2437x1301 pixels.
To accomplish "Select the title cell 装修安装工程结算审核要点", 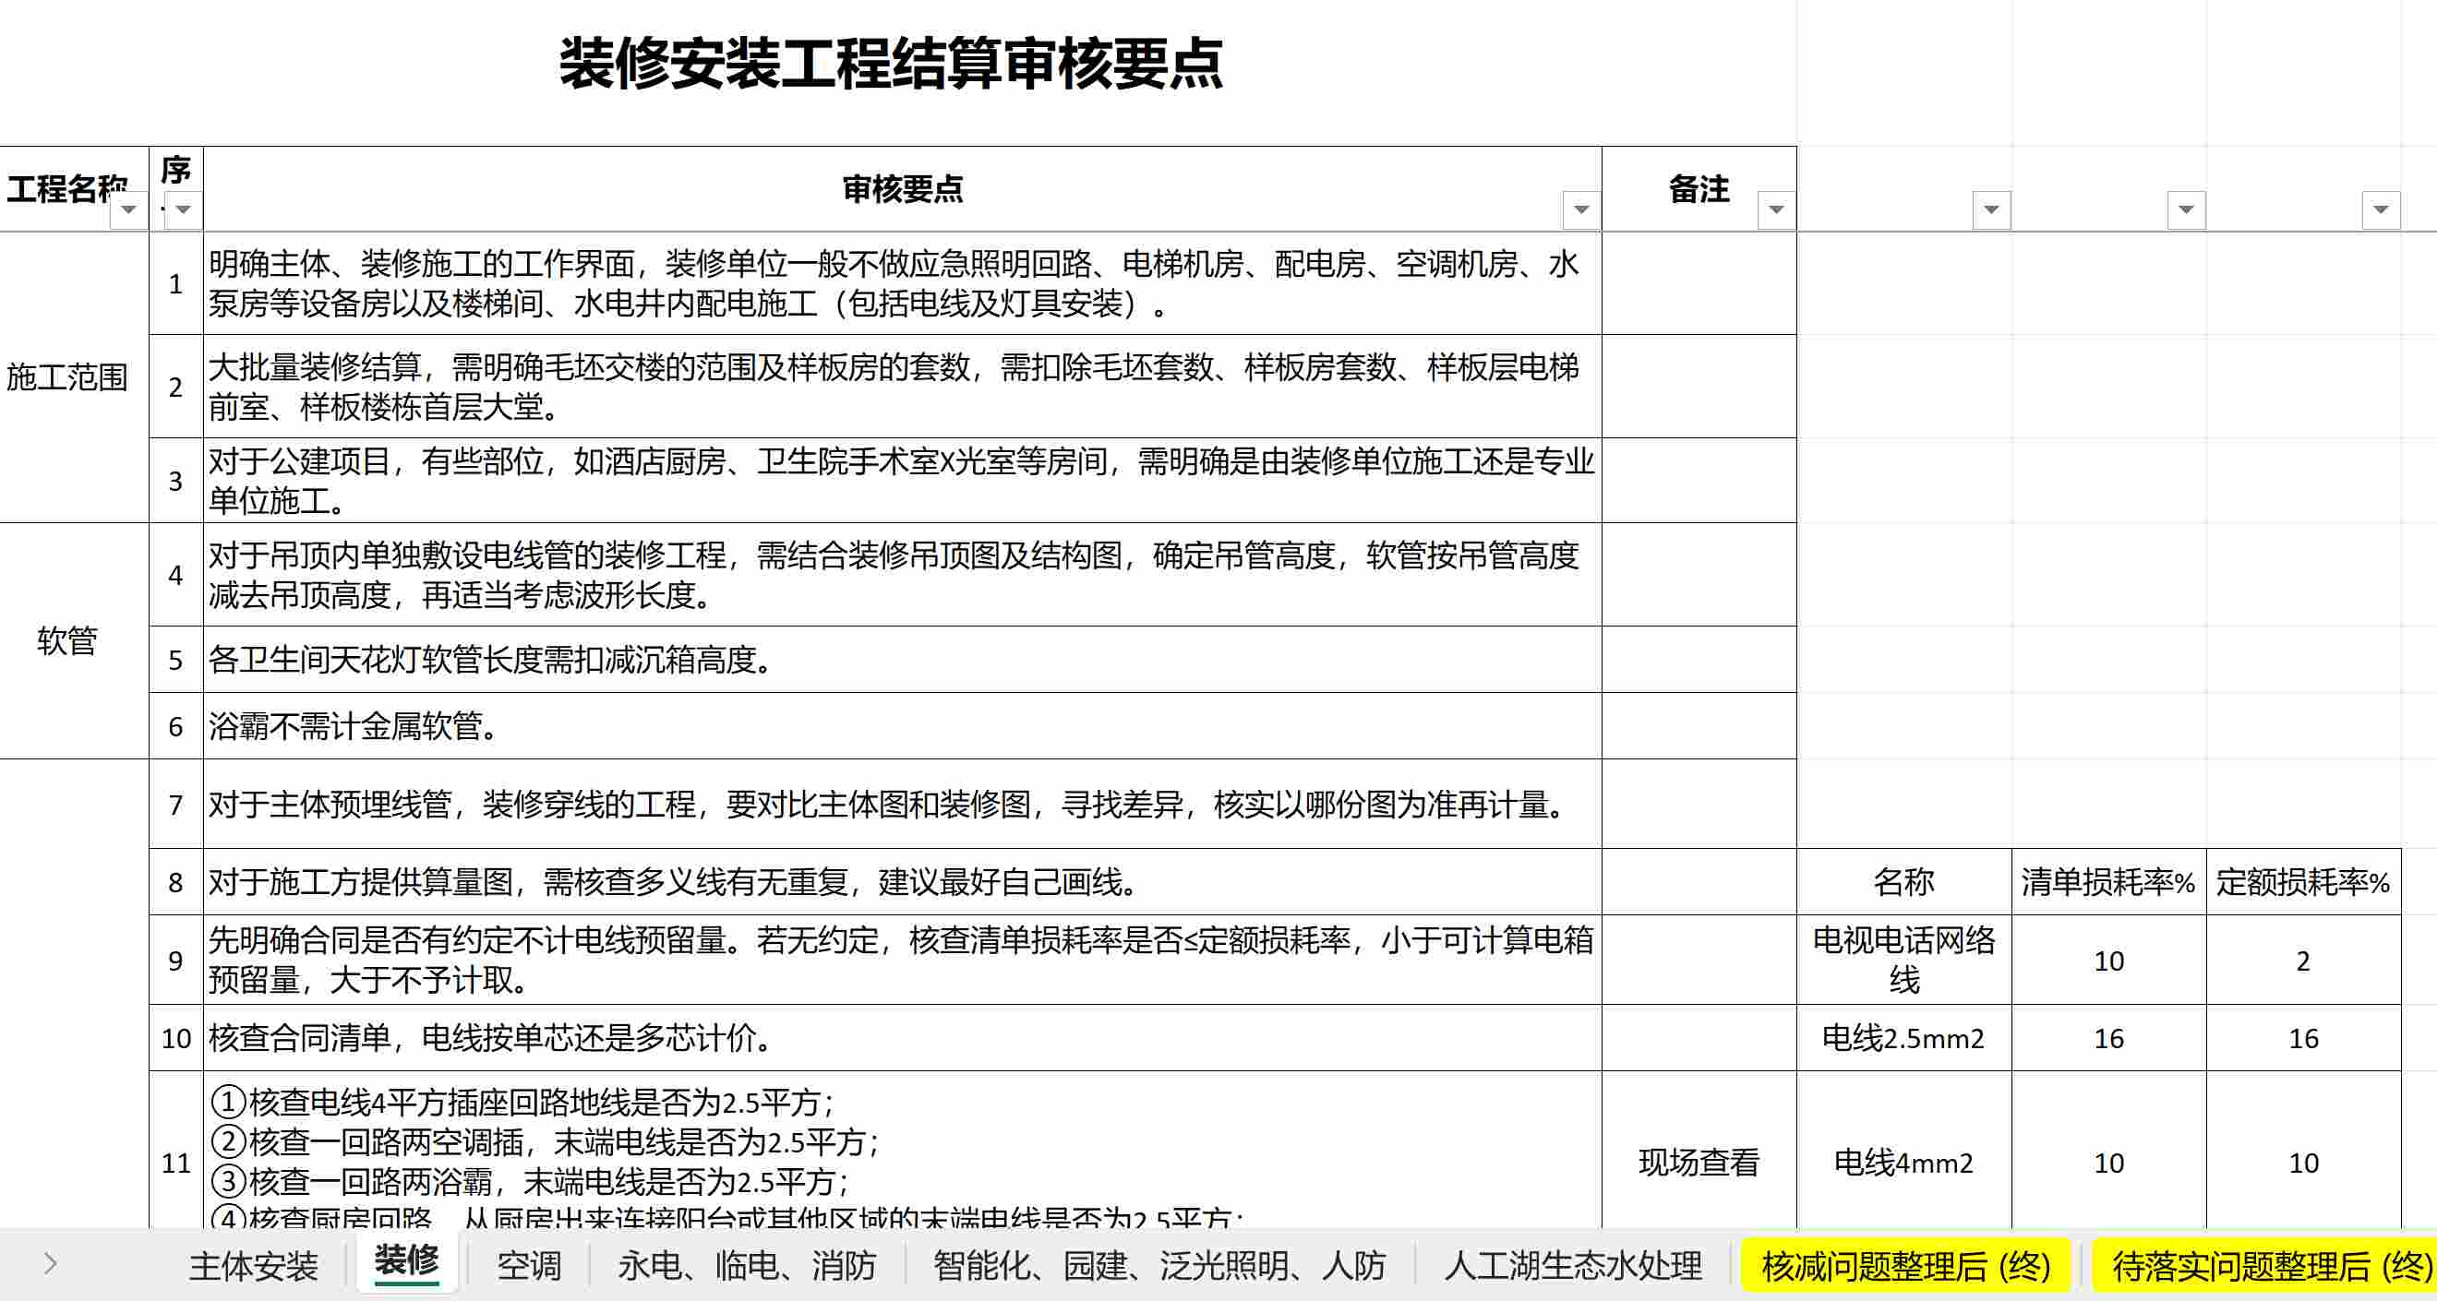I will pos(890,65).
